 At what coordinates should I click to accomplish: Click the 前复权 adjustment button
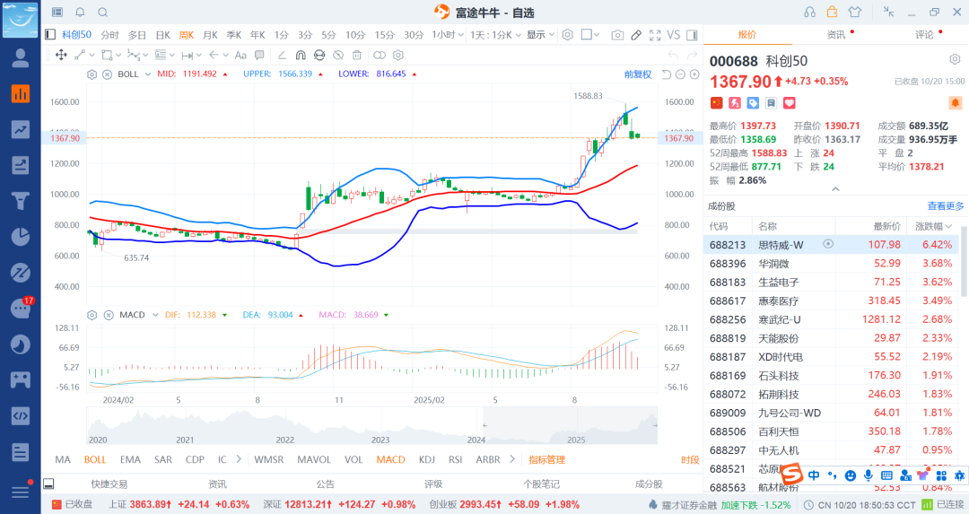point(638,74)
